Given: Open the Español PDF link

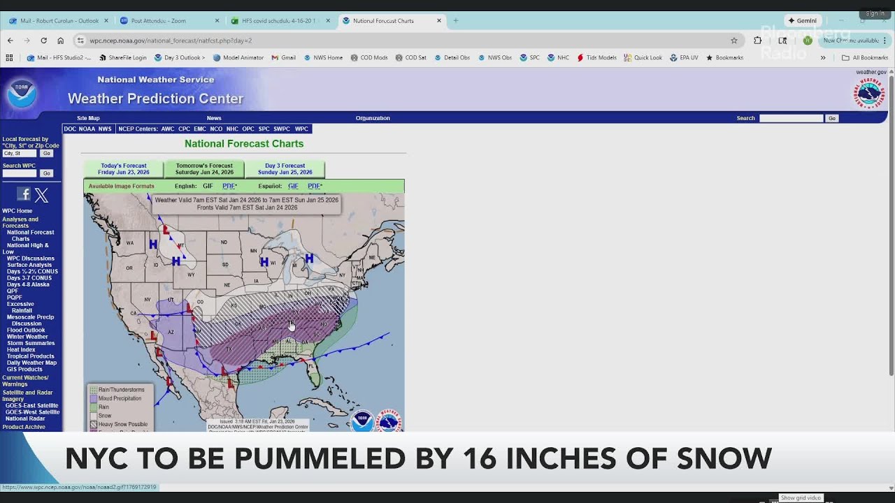Looking at the screenshot, I should [315, 187].
